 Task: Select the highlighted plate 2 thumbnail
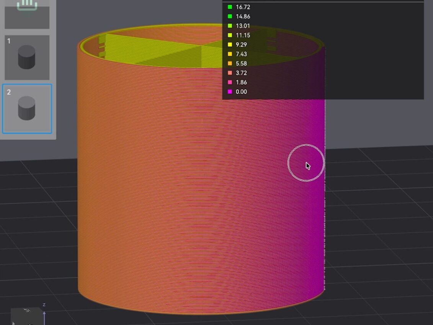click(27, 109)
